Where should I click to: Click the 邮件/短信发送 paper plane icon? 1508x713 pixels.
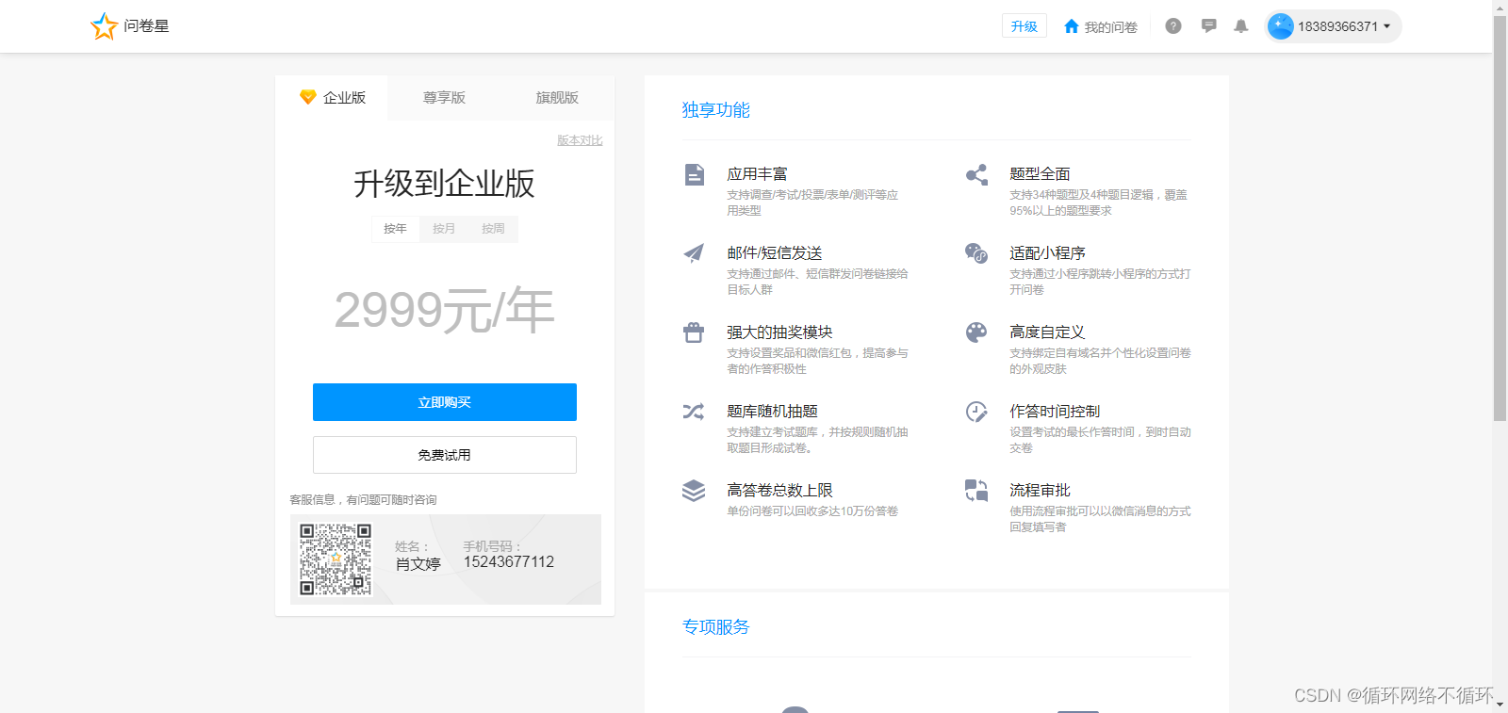694,252
